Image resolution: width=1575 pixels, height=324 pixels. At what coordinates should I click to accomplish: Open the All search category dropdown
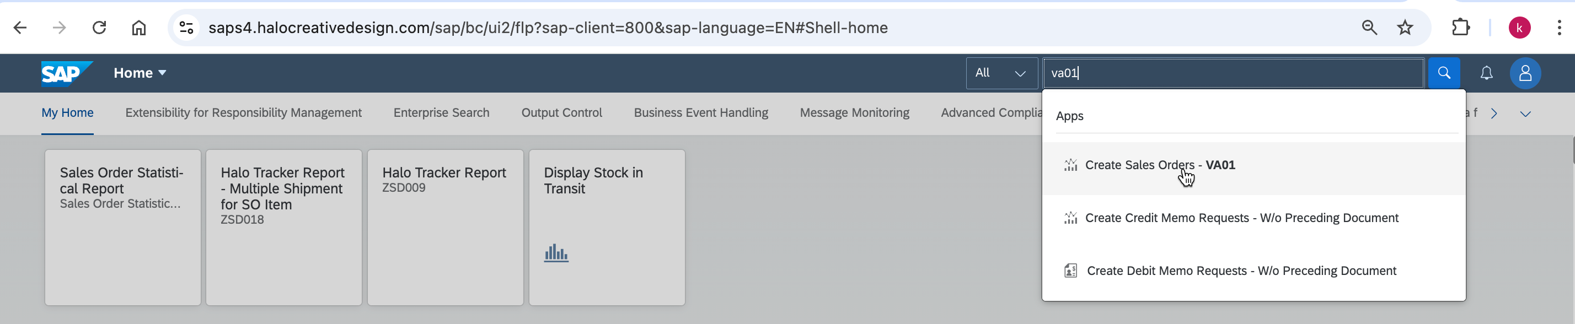pos(1001,73)
